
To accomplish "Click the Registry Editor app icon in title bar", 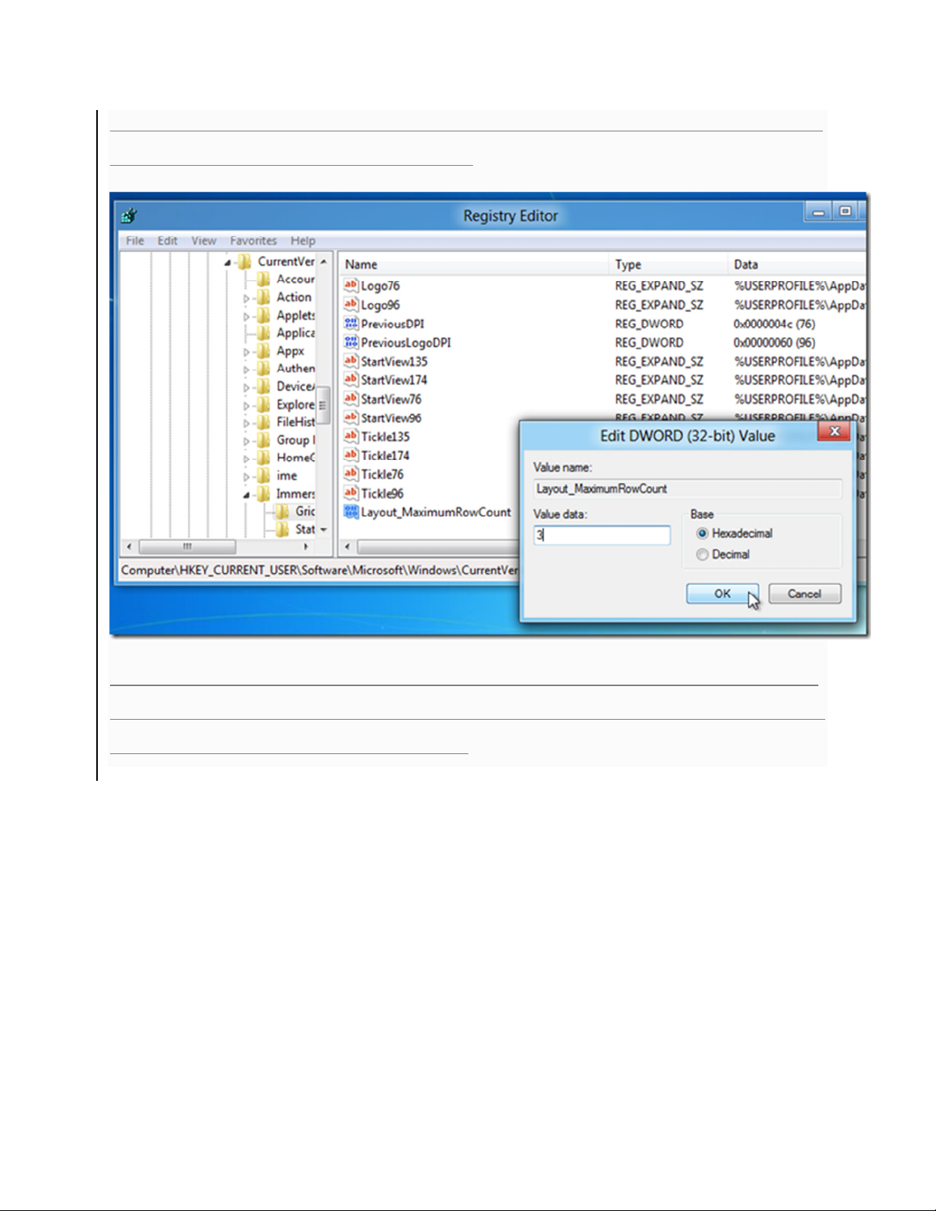I will [x=129, y=216].
